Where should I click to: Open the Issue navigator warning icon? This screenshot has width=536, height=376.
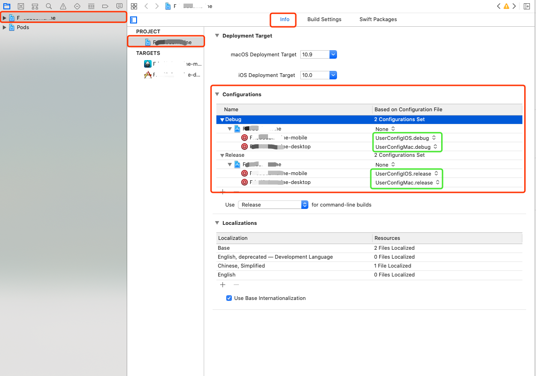click(63, 6)
